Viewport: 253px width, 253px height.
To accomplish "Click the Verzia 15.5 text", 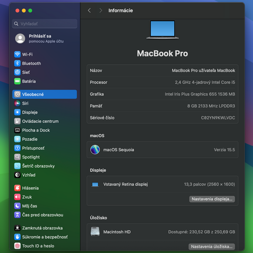I will (224, 150).
